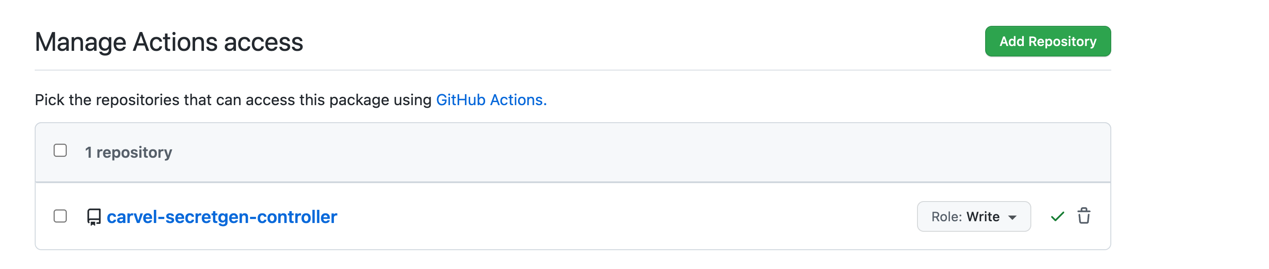Click the green Add Repository control
Screen dimensions: 1269x269
(x=1048, y=42)
